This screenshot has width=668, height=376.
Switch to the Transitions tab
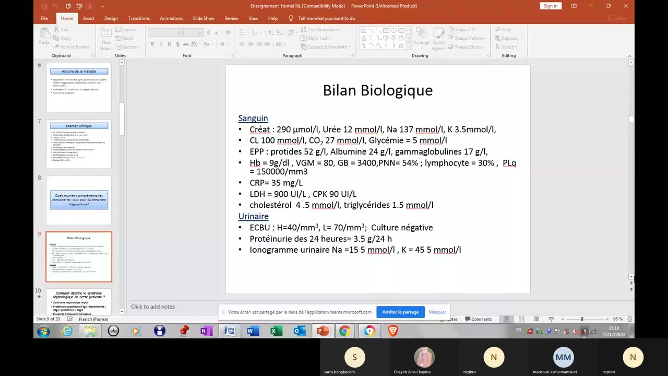139,18
